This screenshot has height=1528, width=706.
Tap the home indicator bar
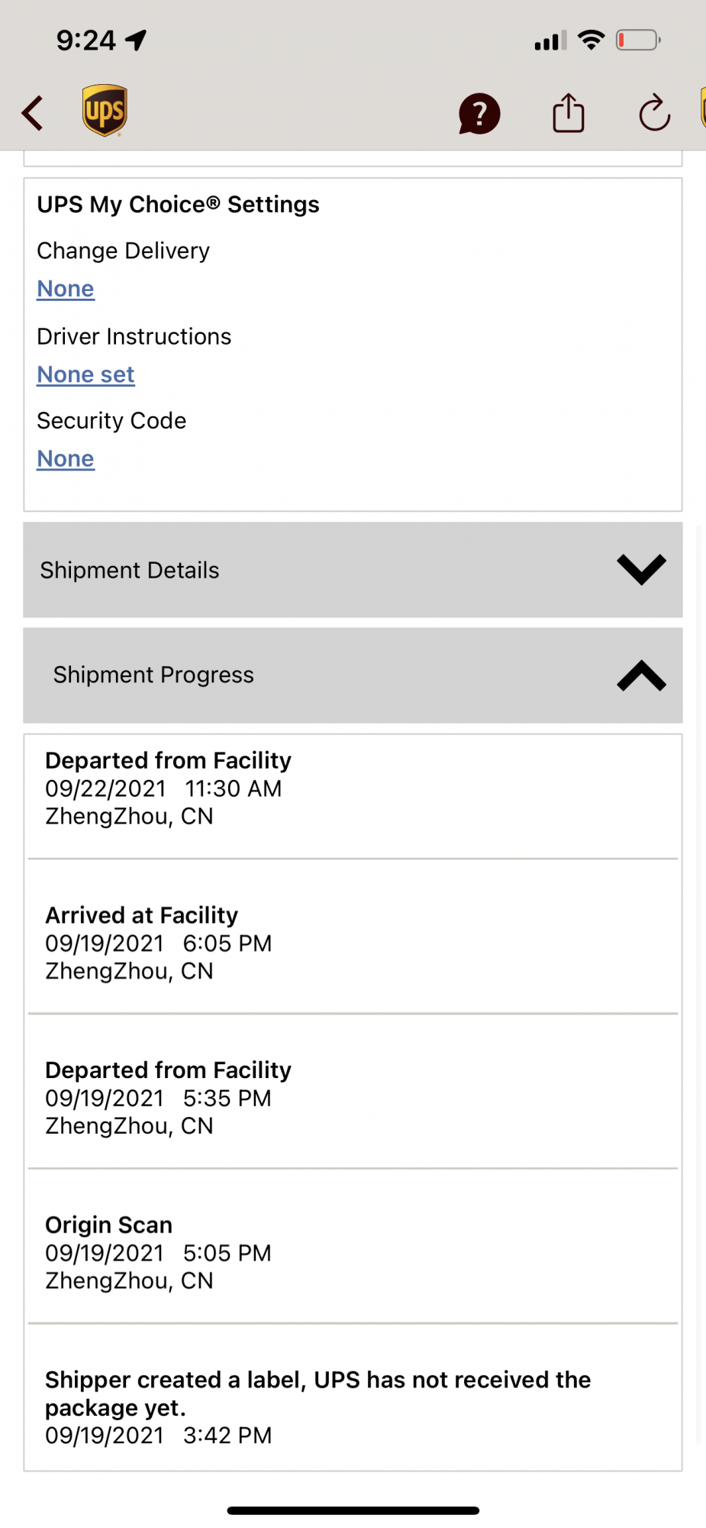(x=353, y=1510)
